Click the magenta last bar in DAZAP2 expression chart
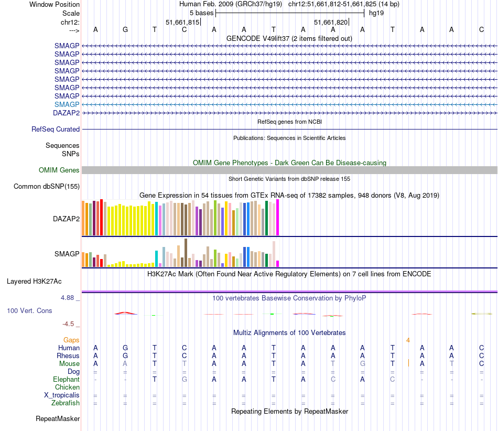Screen dimensions: 498x431 (x=278, y=218)
